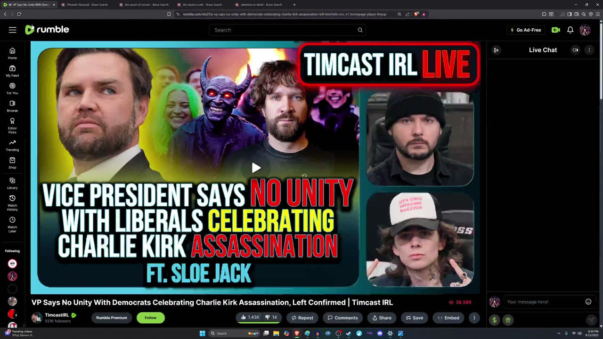Close the VP Says No Unity tab
Screen dimensions: 603x339
pos(53,5)
